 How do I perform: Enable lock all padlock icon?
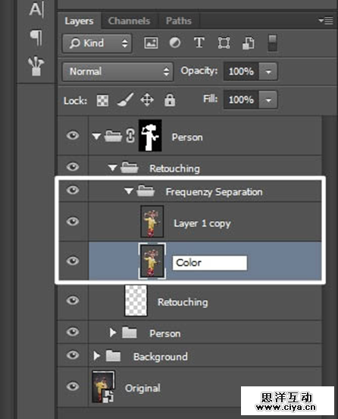(x=170, y=100)
